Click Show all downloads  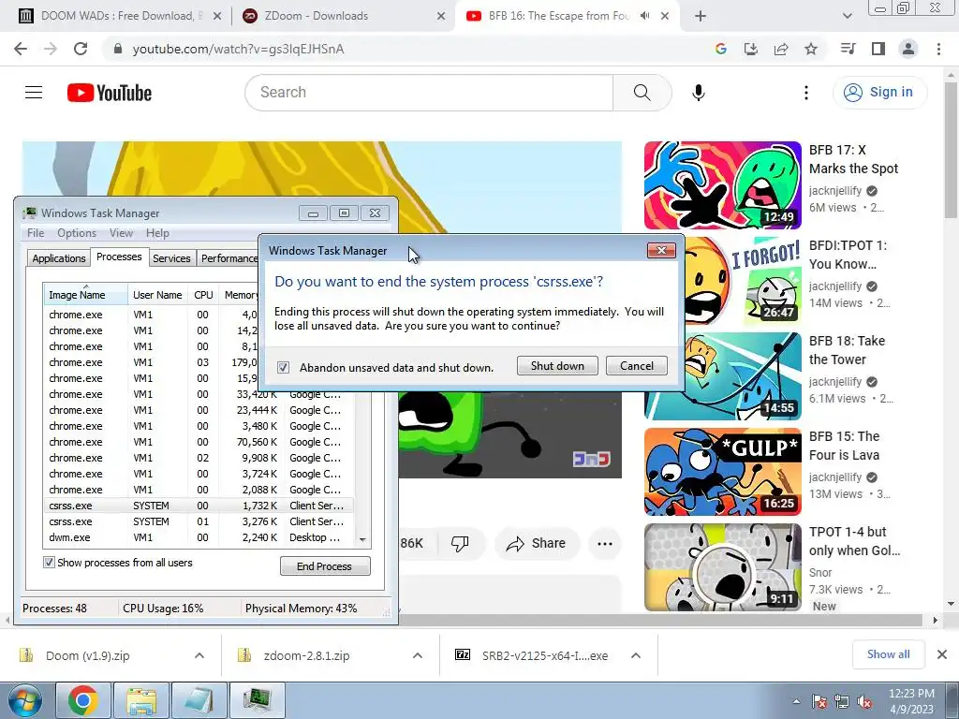coord(888,654)
